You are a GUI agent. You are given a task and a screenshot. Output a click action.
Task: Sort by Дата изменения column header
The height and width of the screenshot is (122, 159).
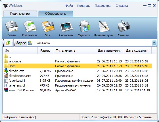coord(109,51)
